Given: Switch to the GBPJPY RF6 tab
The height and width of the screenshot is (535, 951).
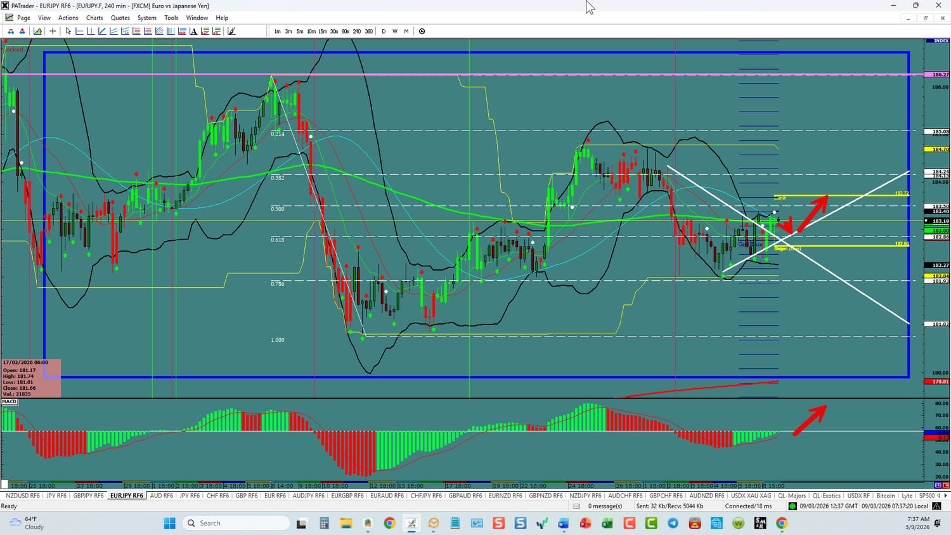Looking at the screenshot, I should (x=88, y=496).
